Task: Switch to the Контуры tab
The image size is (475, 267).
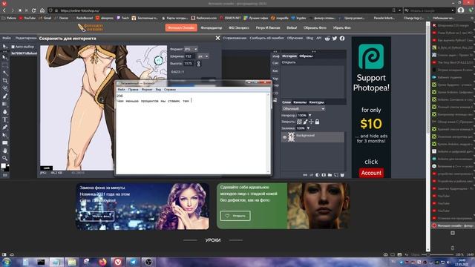Action: pos(317,102)
